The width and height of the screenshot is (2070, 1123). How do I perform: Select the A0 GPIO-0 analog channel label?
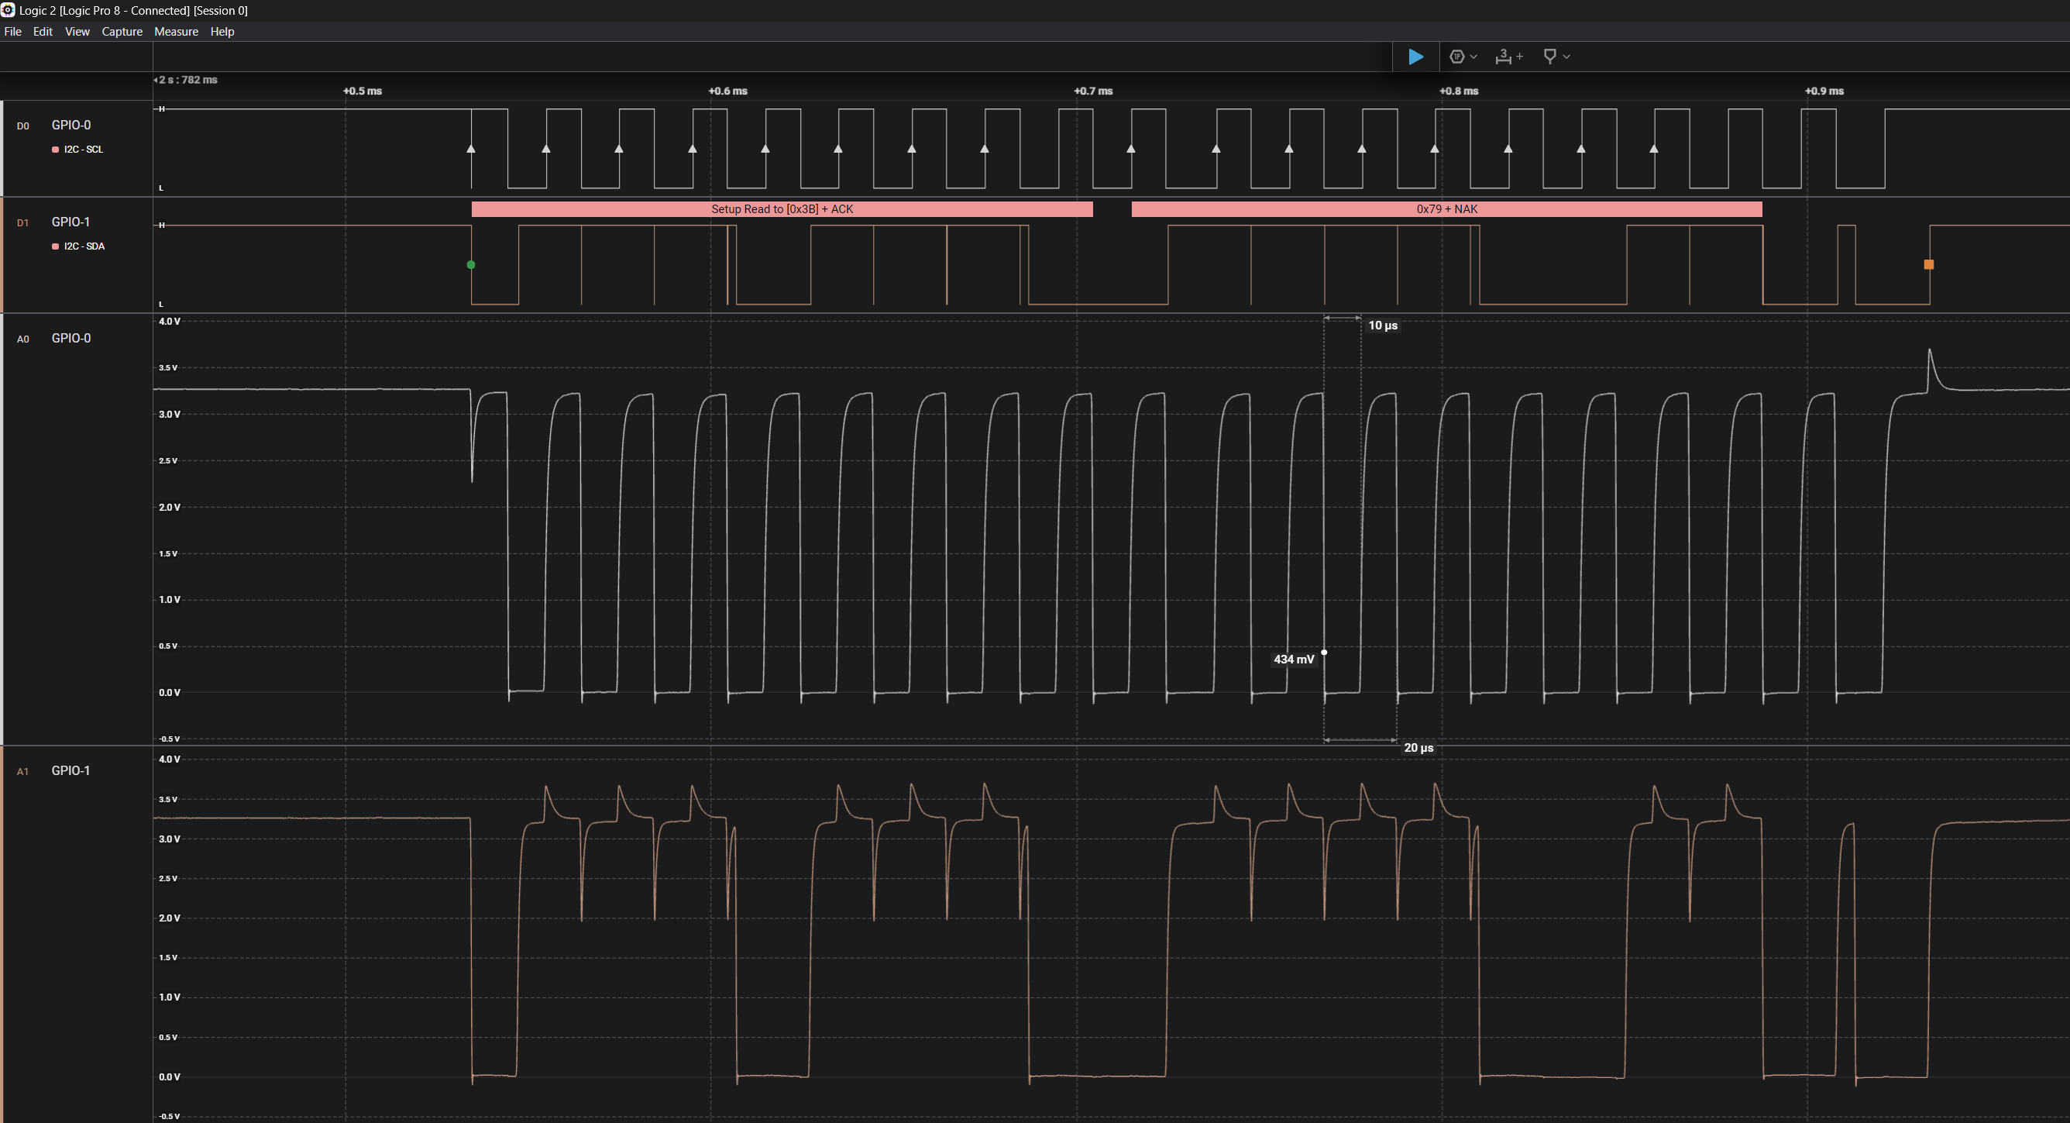(x=70, y=339)
